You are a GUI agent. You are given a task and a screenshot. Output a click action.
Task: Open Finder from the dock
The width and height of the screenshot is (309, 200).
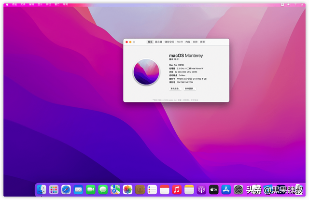[42, 189]
